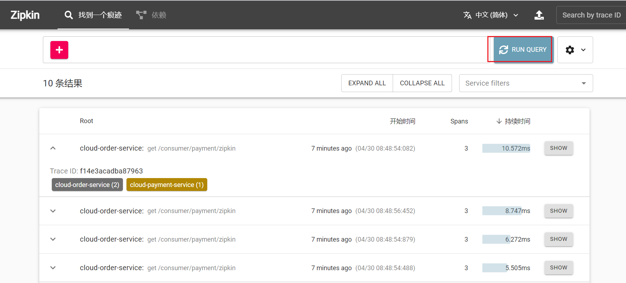Screen dimensions: 626x283
Task: Click COLLAPSE ALL button
Action: 422,83
